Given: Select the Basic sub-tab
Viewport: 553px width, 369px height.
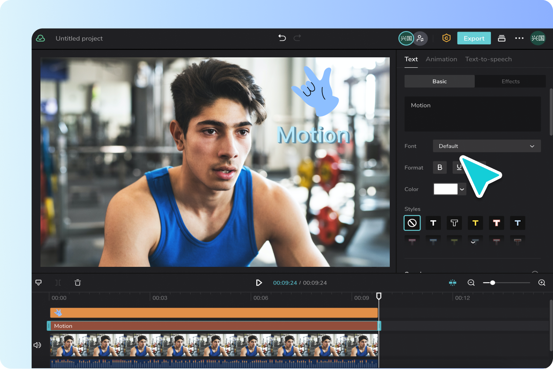Looking at the screenshot, I should (x=439, y=81).
